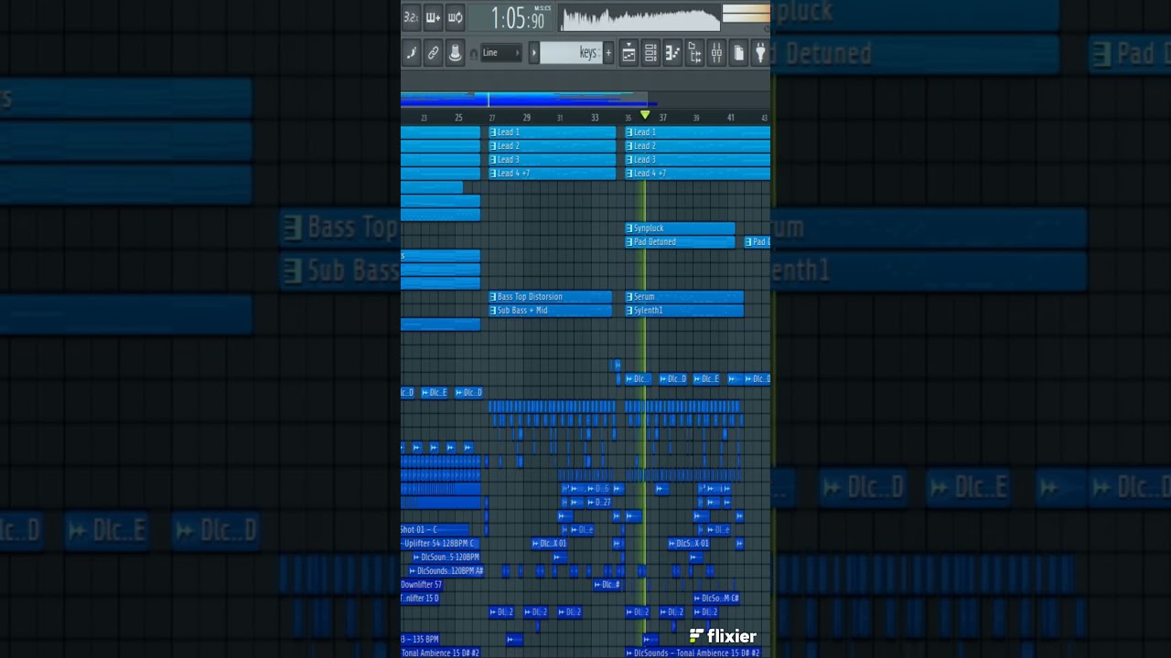The width and height of the screenshot is (1171, 658).
Task: Toggle the wait for input button
Action: point(433,17)
